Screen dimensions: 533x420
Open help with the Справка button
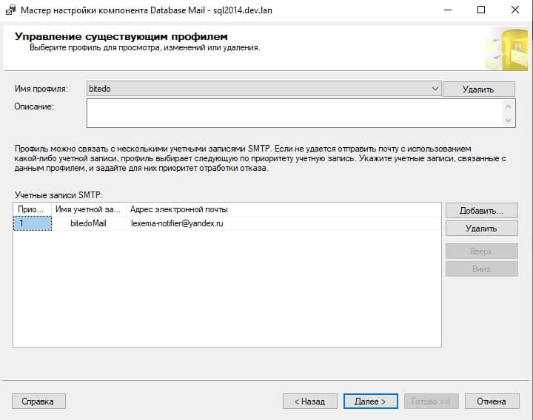tap(38, 402)
